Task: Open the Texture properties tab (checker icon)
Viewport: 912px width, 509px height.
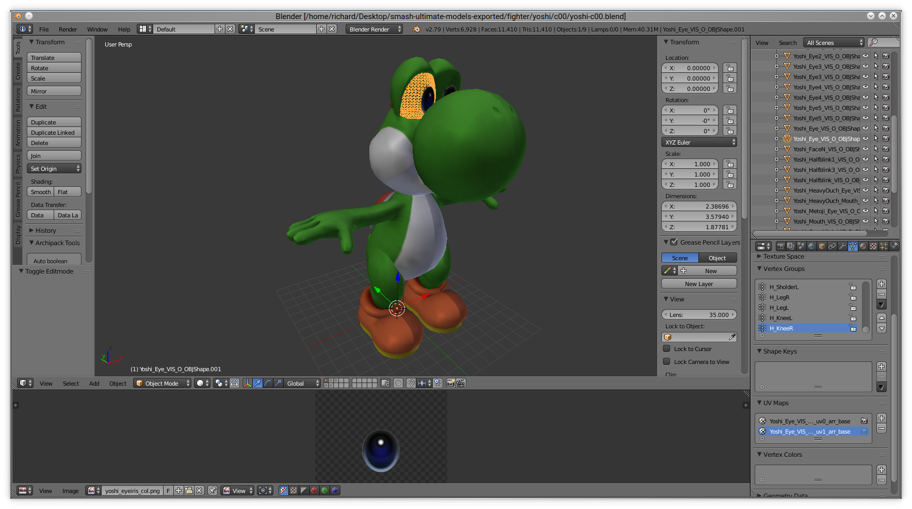Action: (873, 246)
